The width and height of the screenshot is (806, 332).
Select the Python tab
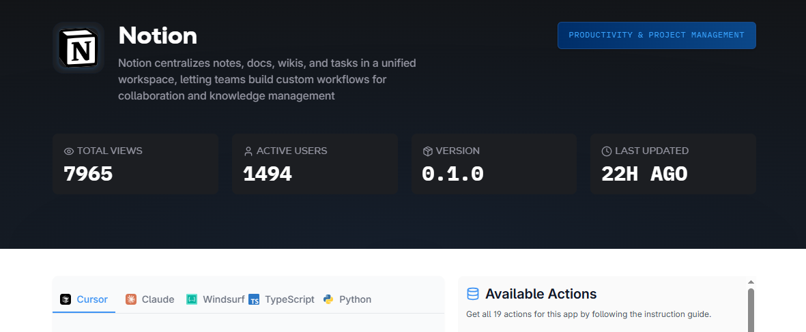point(347,300)
